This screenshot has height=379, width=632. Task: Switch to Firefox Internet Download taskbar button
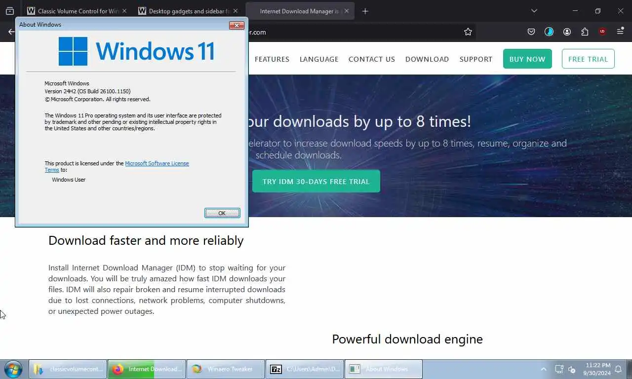point(147,369)
